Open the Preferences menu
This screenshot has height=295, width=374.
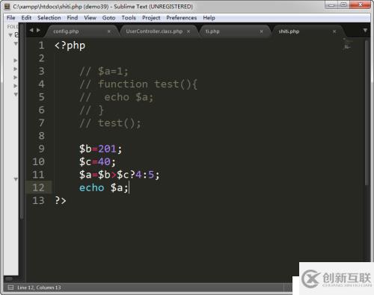pyautogui.click(x=182, y=18)
